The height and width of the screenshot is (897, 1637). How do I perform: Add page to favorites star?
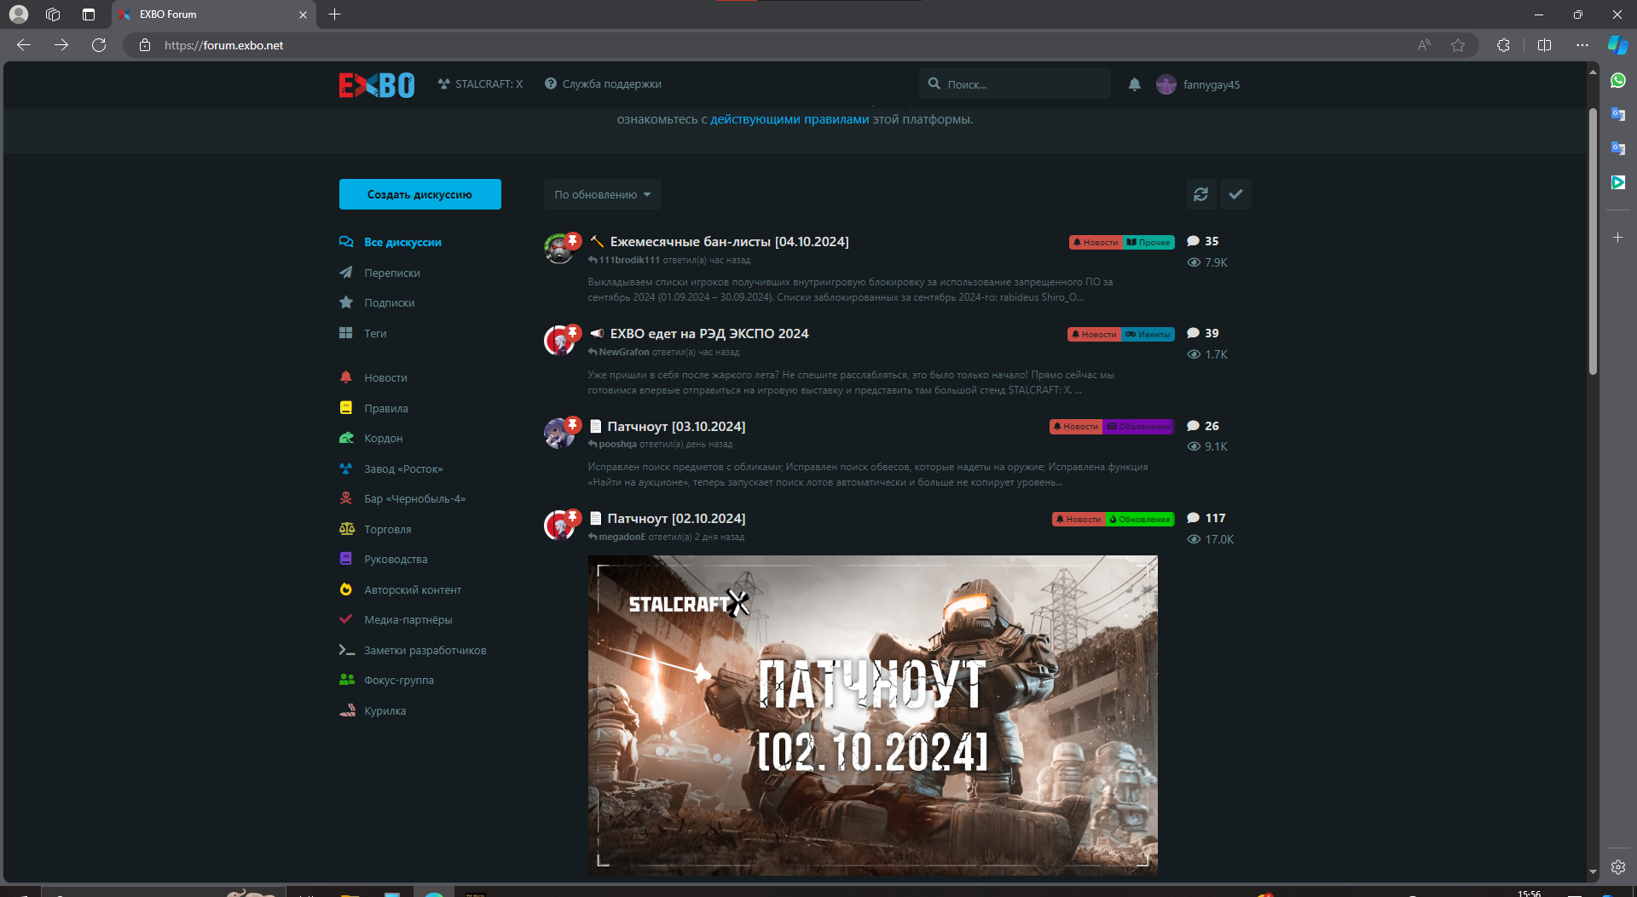point(1458,45)
